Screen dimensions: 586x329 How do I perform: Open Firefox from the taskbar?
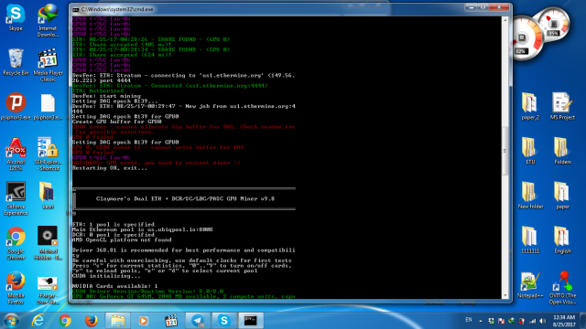(x=91, y=321)
